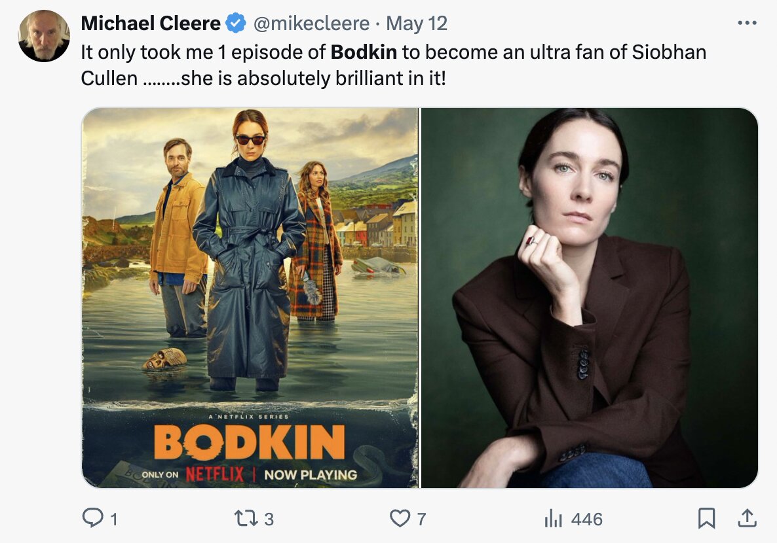Click the May 12 timestamp
This screenshot has width=777, height=543.
tap(417, 24)
